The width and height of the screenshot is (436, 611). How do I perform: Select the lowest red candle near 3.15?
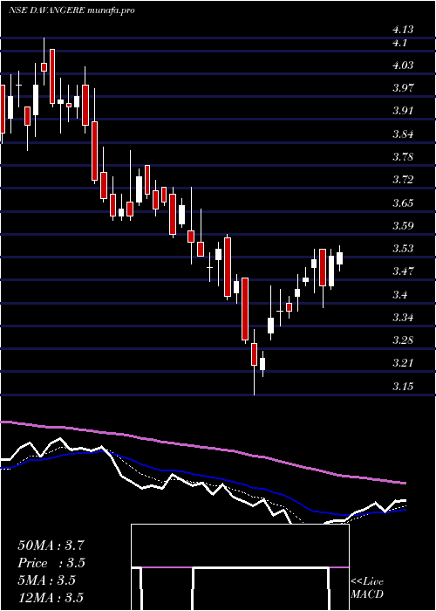point(254,354)
